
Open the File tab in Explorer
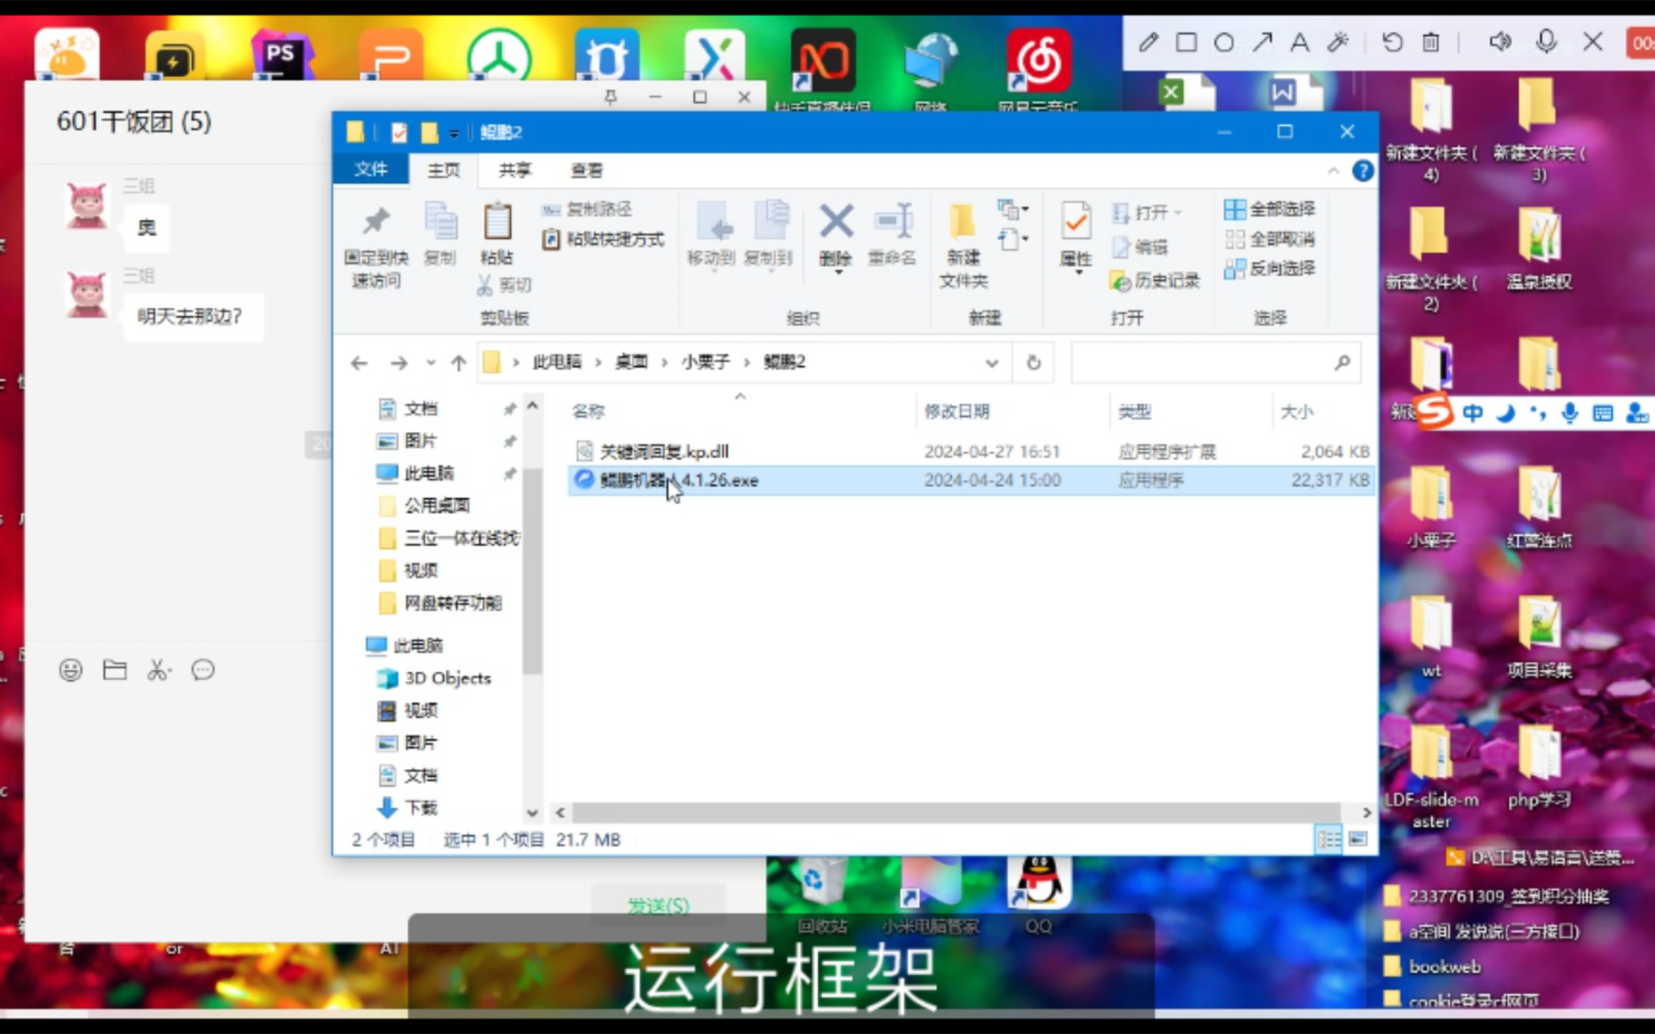tap(371, 169)
